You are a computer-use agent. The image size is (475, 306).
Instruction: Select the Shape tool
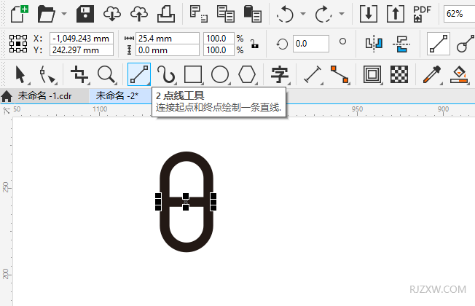pos(48,74)
